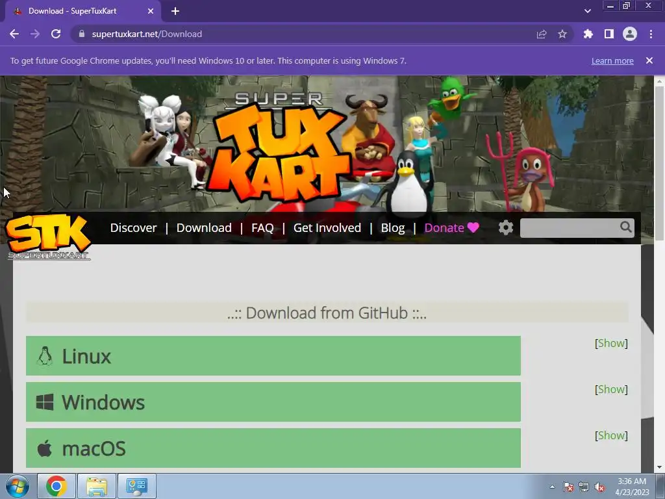Show hidden system tray icons
665x499 pixels.
click(x=552, y=487)
